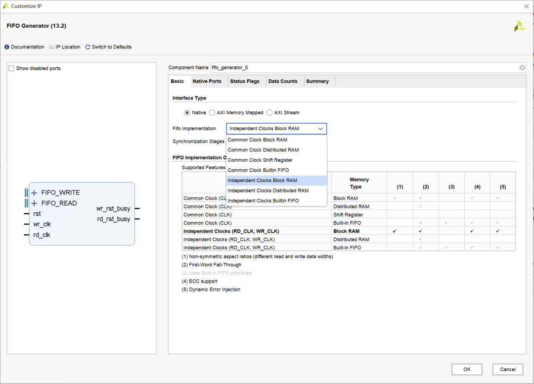The height and width of the screenshot is (384, 534).
Task: Open the Status Flags tab
Action: pos(245,81)
